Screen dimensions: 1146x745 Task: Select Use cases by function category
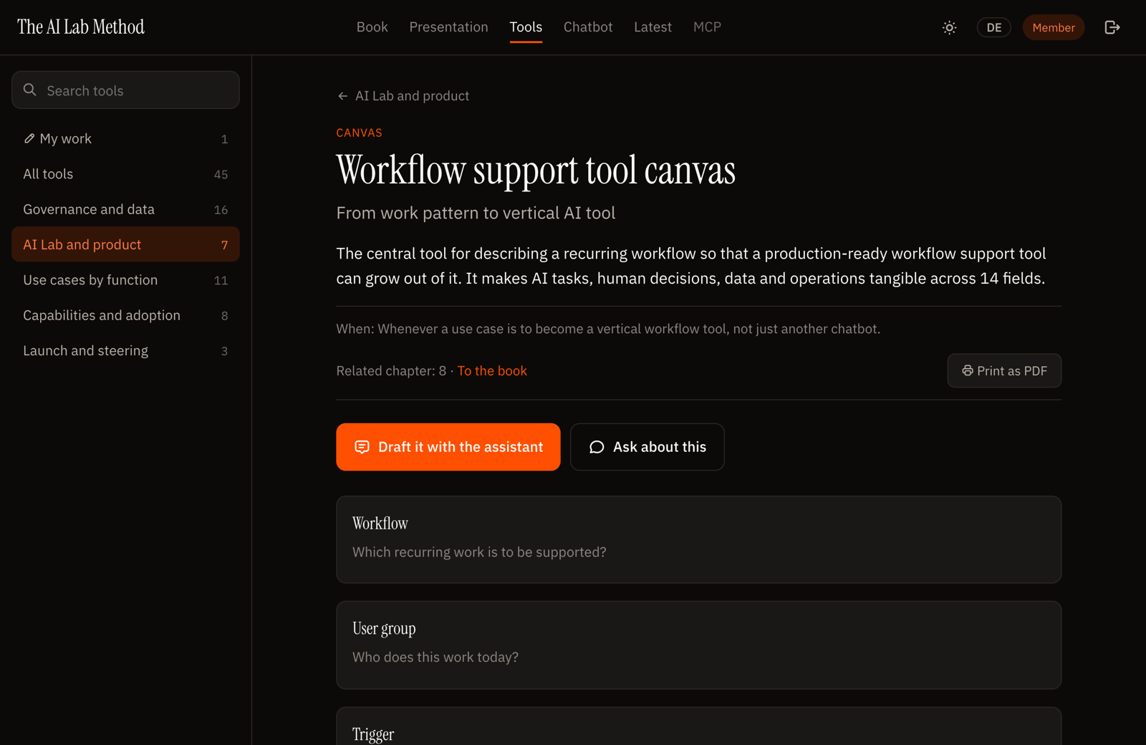[x=125, y=280]
